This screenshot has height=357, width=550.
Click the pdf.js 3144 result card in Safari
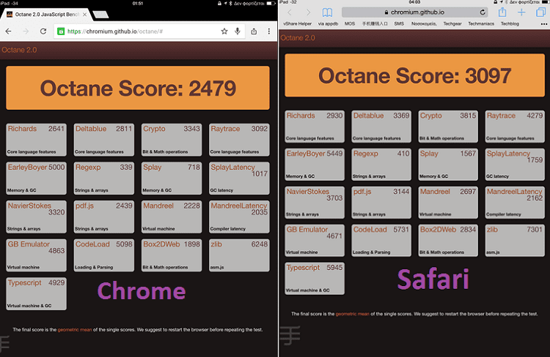coord(381,203)
